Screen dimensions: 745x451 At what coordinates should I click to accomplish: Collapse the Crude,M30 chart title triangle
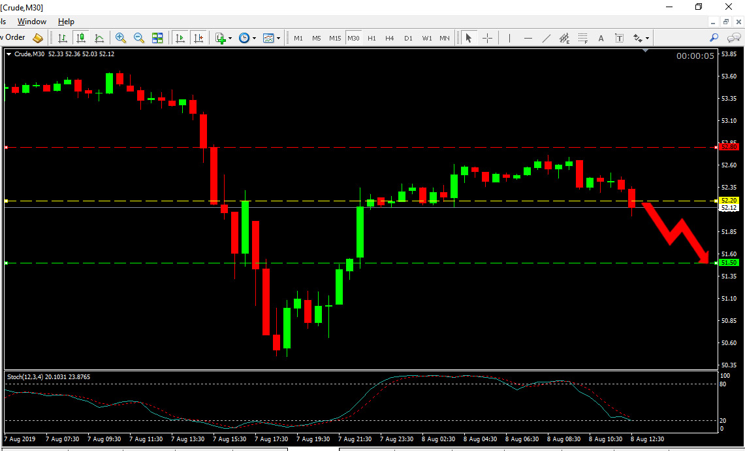(8, 54)
